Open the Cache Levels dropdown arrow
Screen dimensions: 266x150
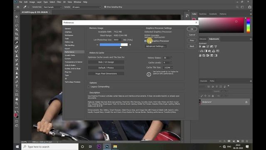[x=171, y=63]
